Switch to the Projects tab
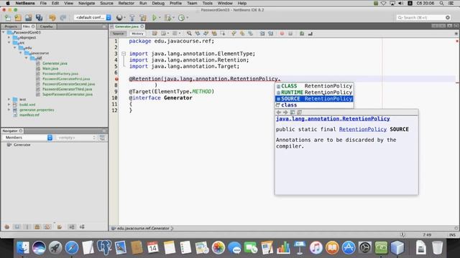460x258 pixels. (11, 27)
